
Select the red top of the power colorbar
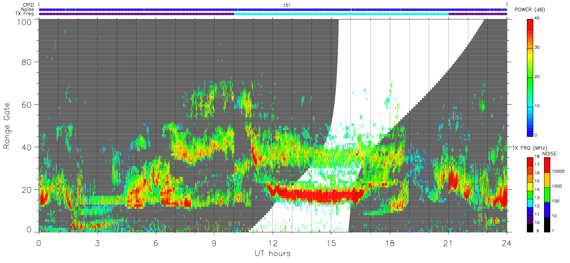coord(530,24)
